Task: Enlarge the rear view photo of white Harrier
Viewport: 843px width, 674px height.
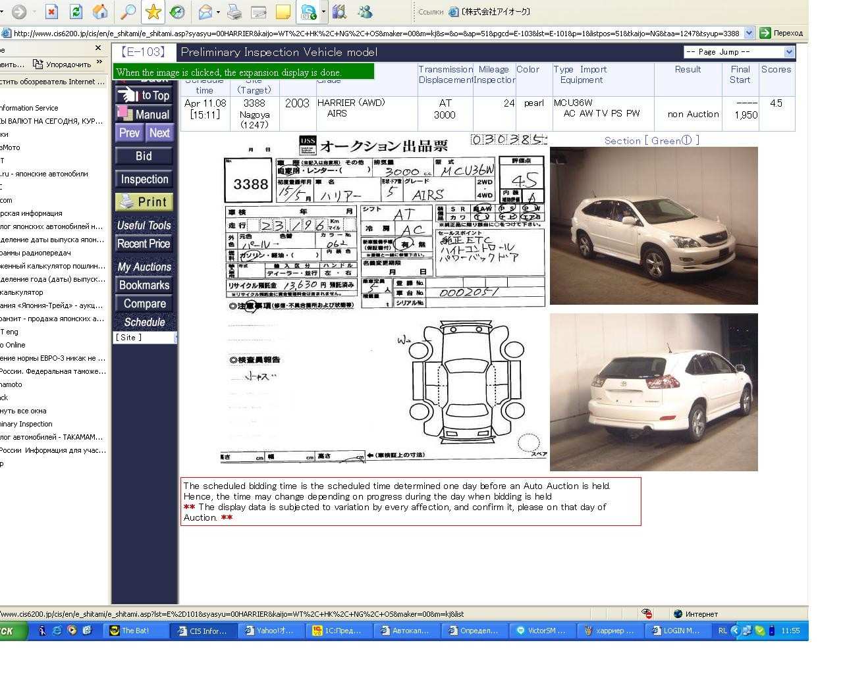Action: pos(653,392)
